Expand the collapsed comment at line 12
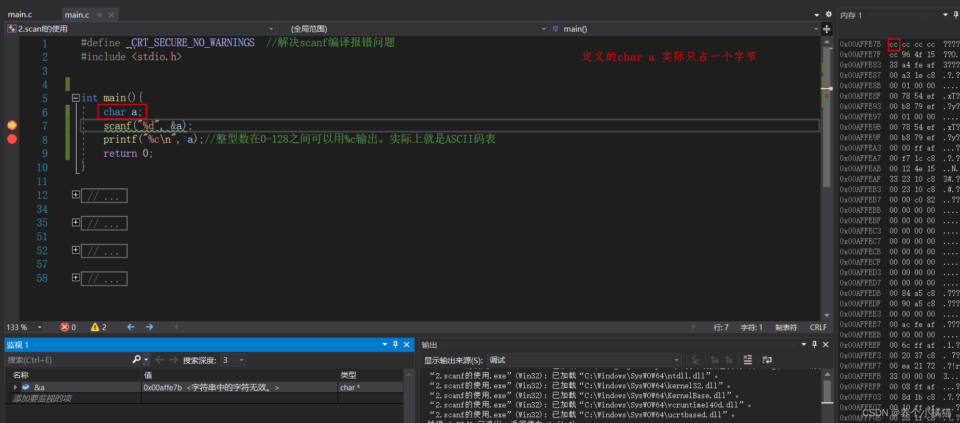This screenshot has height=423, width=960. [76, 195]
